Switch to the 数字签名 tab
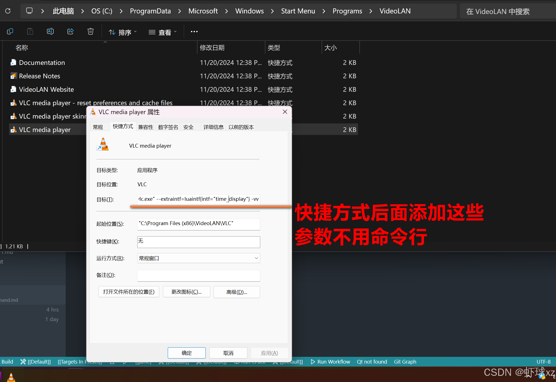This screenshot has height=382, width=556. pyautogui.click(x=168, y=127)
